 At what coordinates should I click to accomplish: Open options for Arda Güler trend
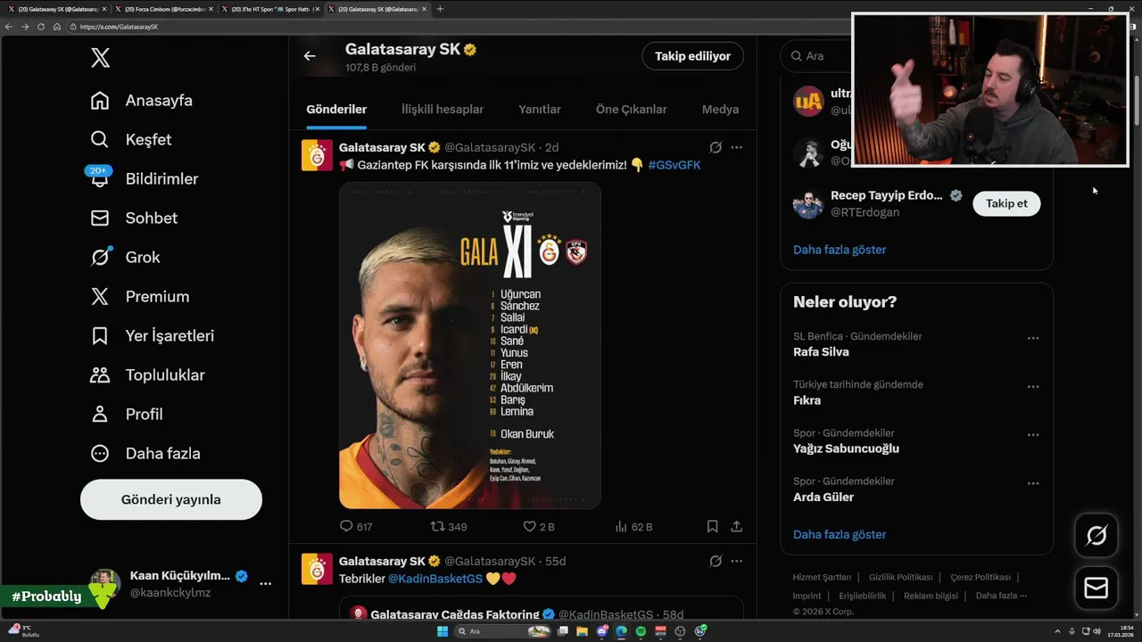(x=1033, y=483)
